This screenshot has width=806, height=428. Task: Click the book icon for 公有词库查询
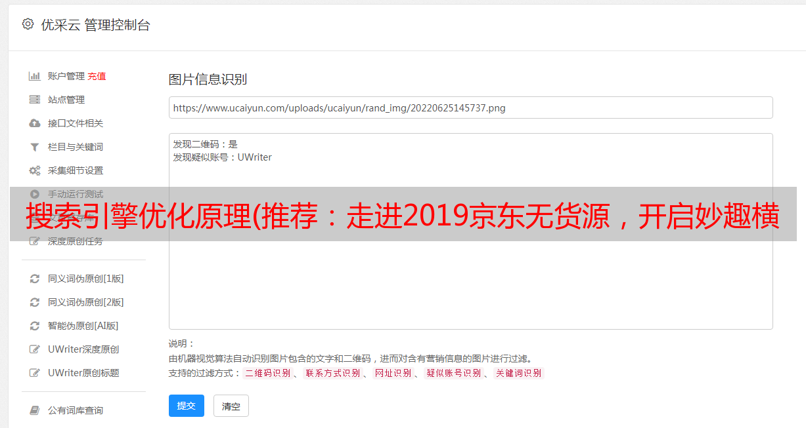click(x=35, y=410)
